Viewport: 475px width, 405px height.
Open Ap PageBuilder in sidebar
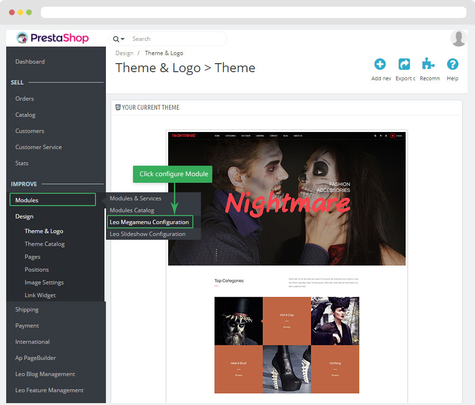point(36,358)
